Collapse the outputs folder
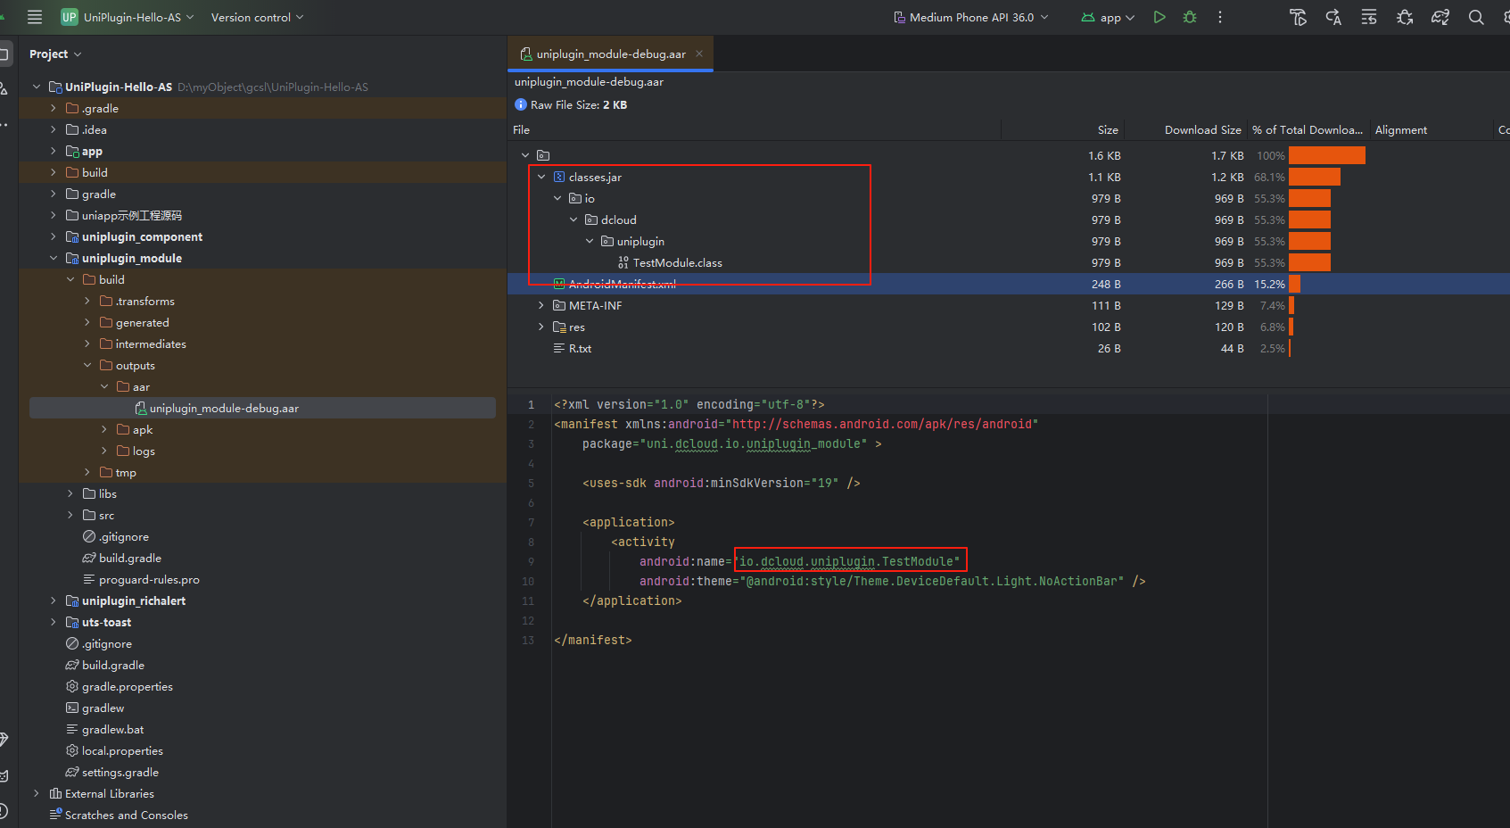Screen dimensions: 1510x828 (87, 365)
